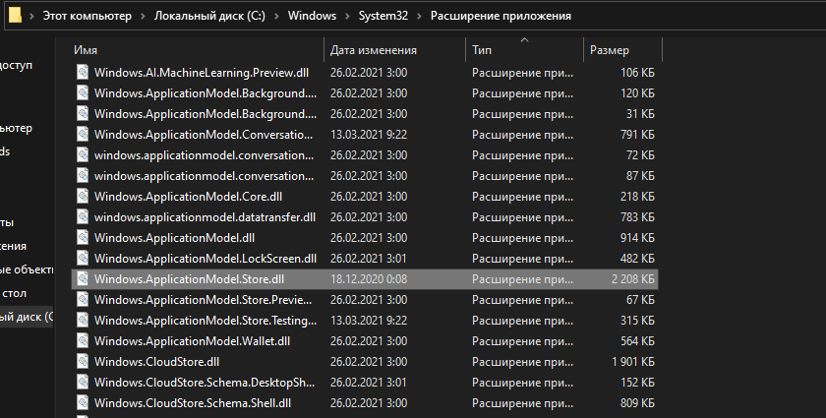The width and height of the screenshot is (826, 418).
Task: Click the icon of the 31 КБ Background file
Action: point(83,114)
